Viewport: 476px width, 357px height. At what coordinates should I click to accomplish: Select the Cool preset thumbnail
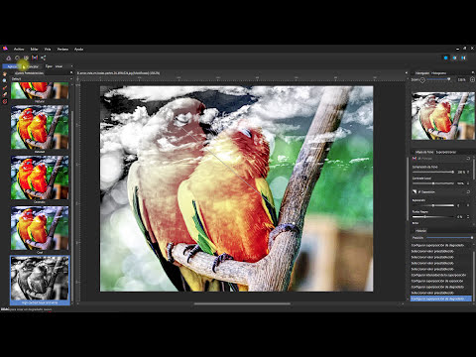point(40,228)
